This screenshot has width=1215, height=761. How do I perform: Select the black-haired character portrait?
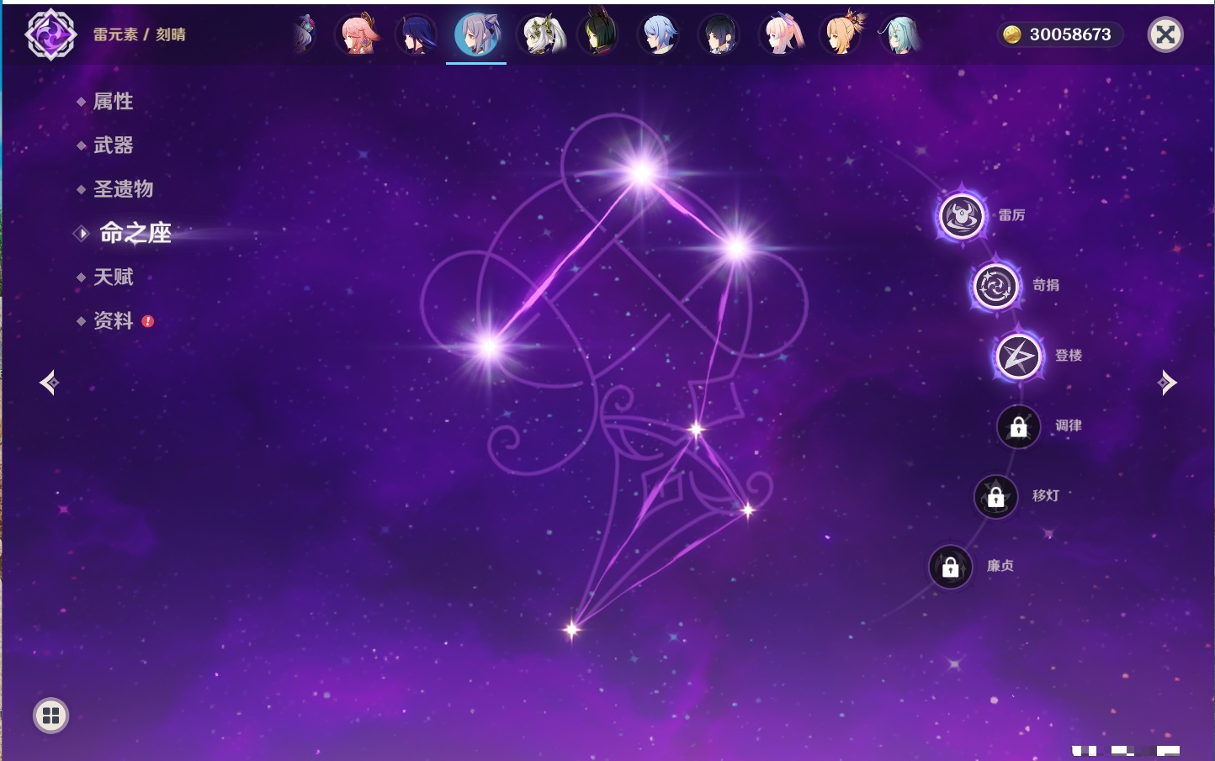719,34
